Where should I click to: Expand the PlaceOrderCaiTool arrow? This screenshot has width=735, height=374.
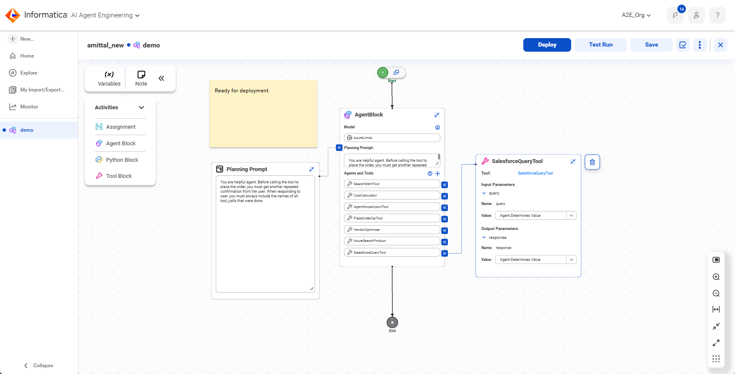click(445, 219)
